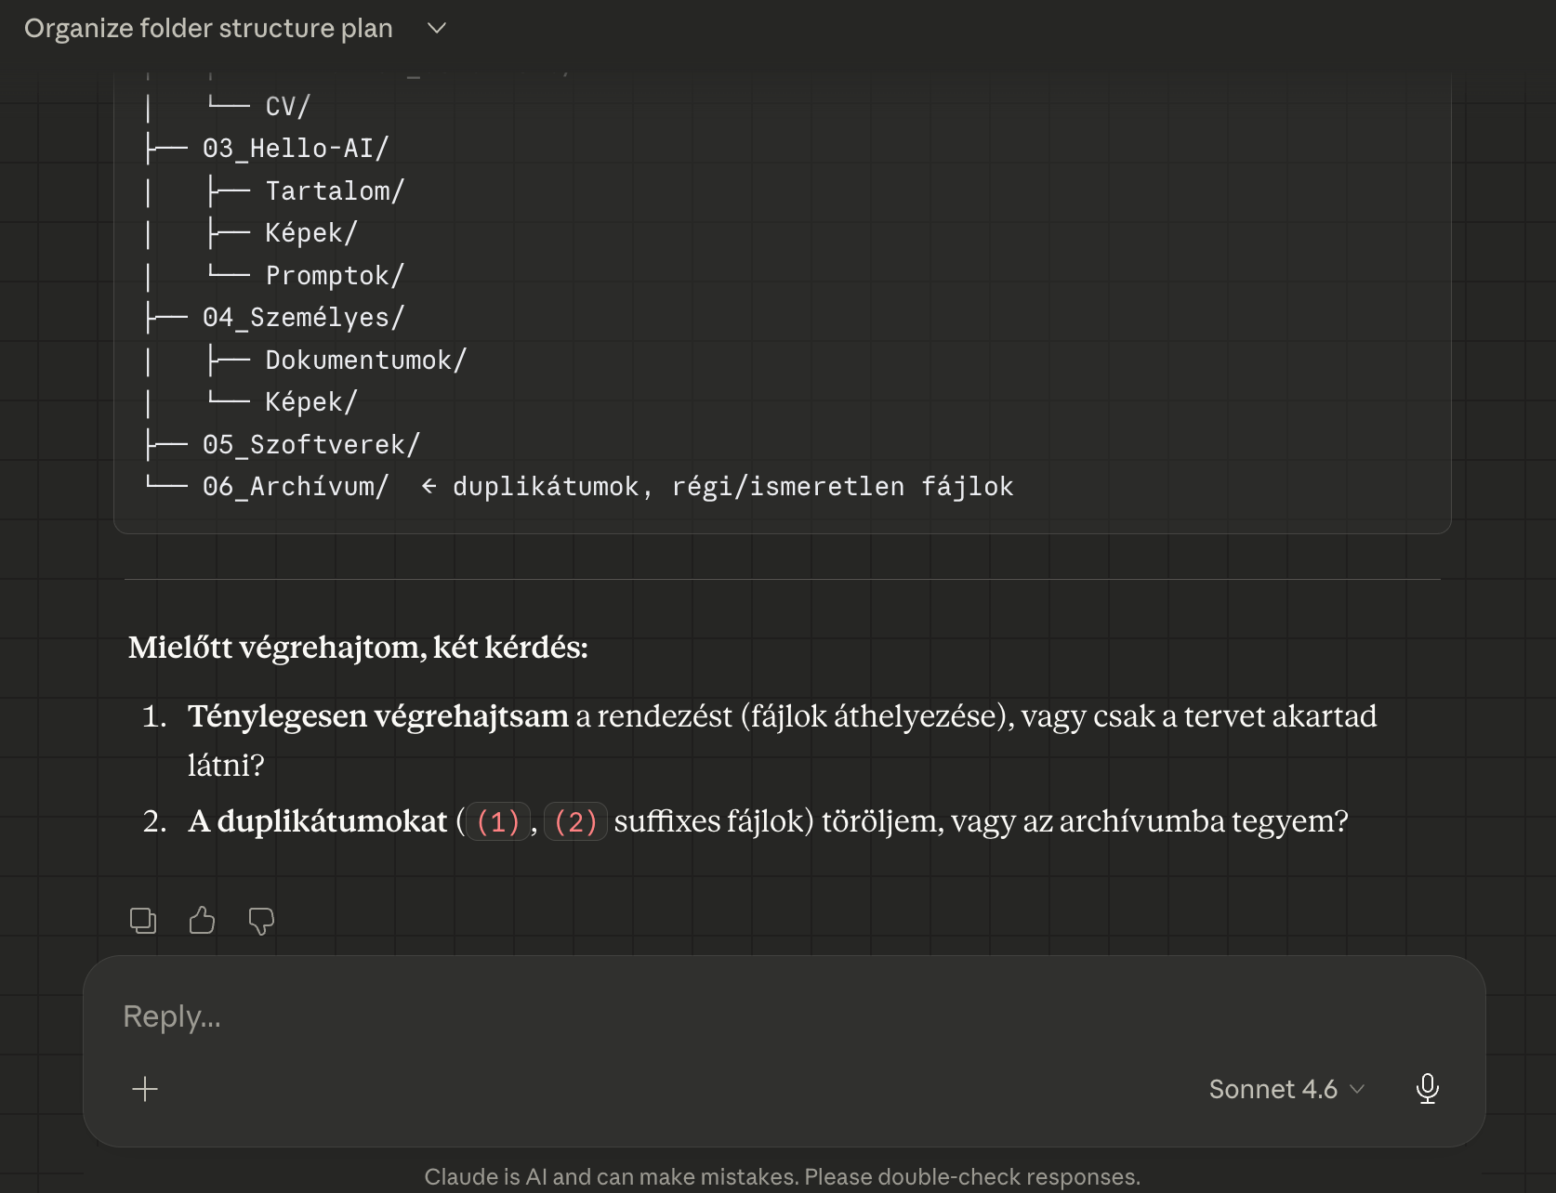Start voice input with the microphone icon

pos(1427,1089)
